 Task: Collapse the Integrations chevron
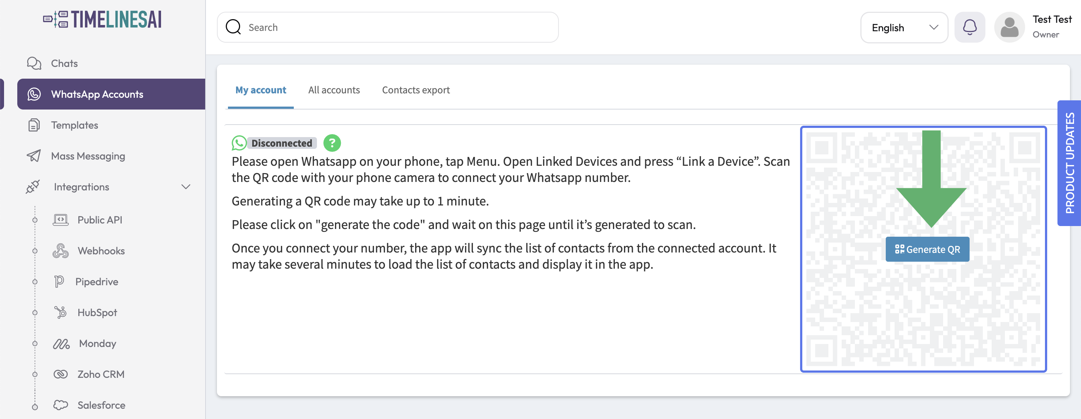coord(185,187)
